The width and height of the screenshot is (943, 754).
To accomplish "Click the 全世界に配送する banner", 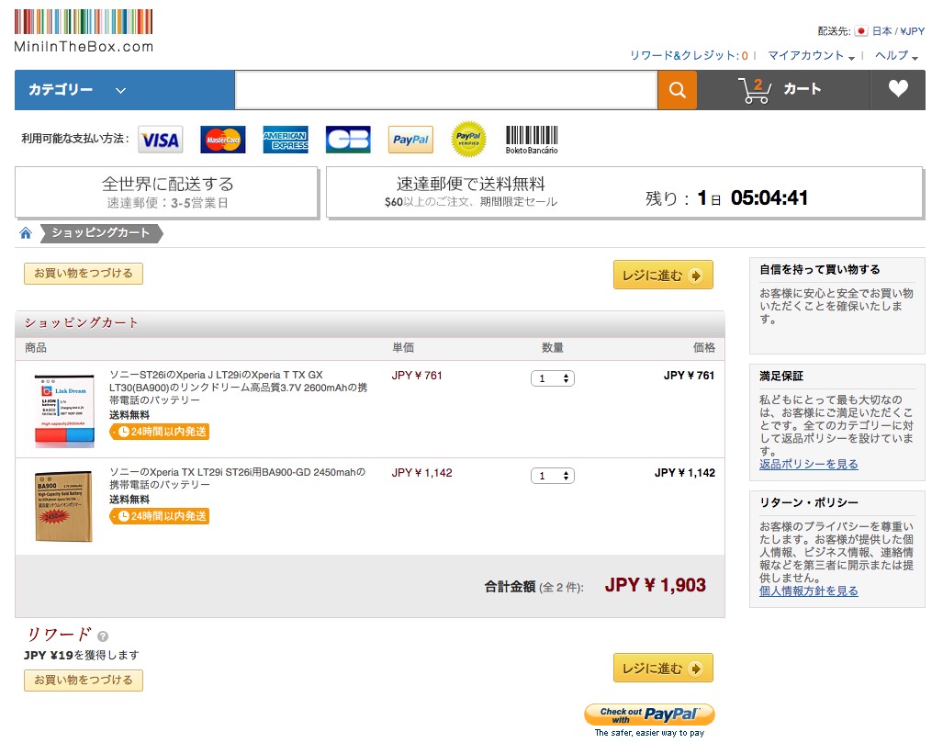I will tap(166, 192).
